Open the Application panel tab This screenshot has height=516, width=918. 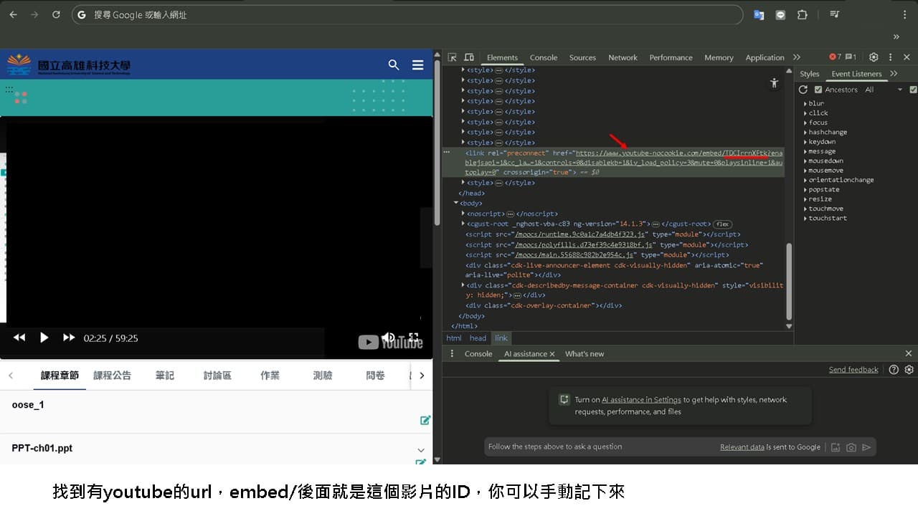click(x=765, y=58)
